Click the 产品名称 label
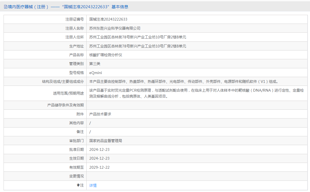The height and width of the screenshot is (192, 310). tap(76, 55)
